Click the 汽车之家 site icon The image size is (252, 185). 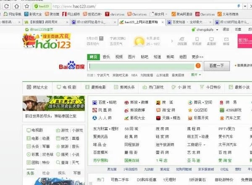pos(222,118)
